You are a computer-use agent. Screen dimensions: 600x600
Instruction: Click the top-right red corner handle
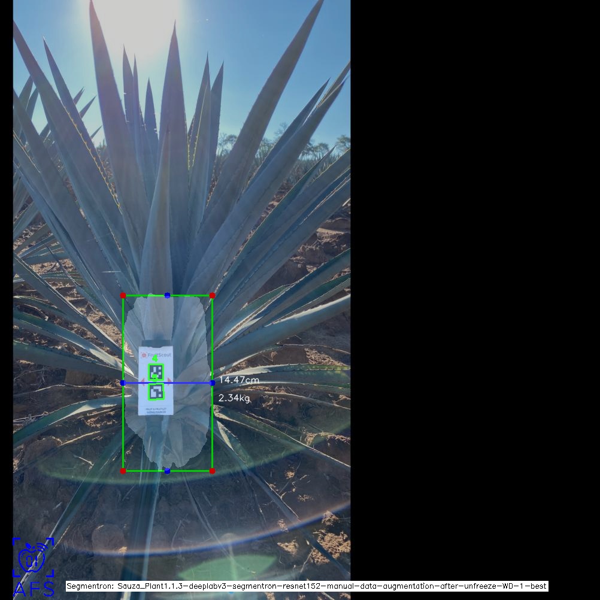tap(212, 295)
